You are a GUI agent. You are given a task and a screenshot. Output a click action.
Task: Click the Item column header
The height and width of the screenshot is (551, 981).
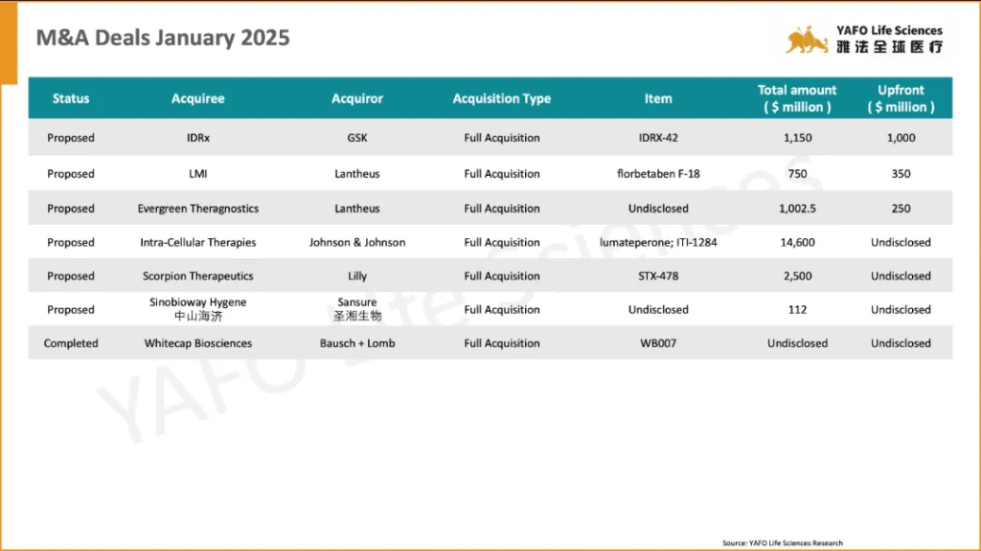tap(658, 99)
